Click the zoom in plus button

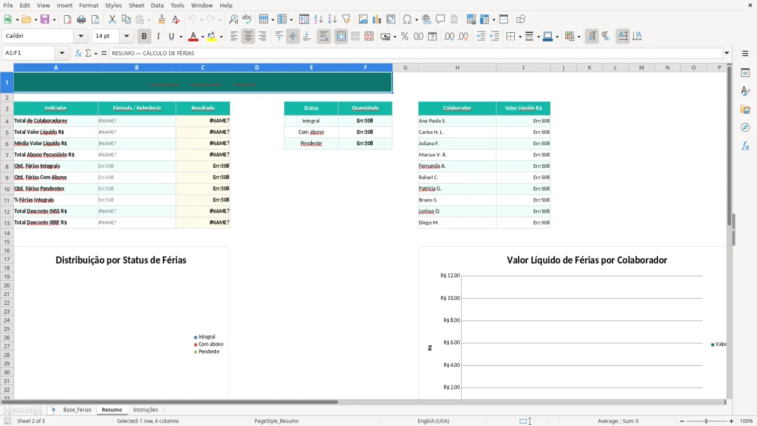(731, 421)
